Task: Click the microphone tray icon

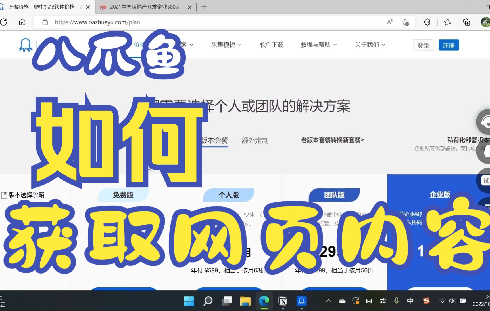Action: [x=397, y=301]
